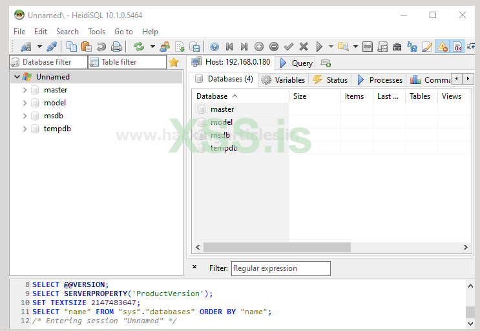Image resolution: width=480 pixels, height=331 pixels.
Task: Expand the tempdb database tree node
Action: point(25,129)
